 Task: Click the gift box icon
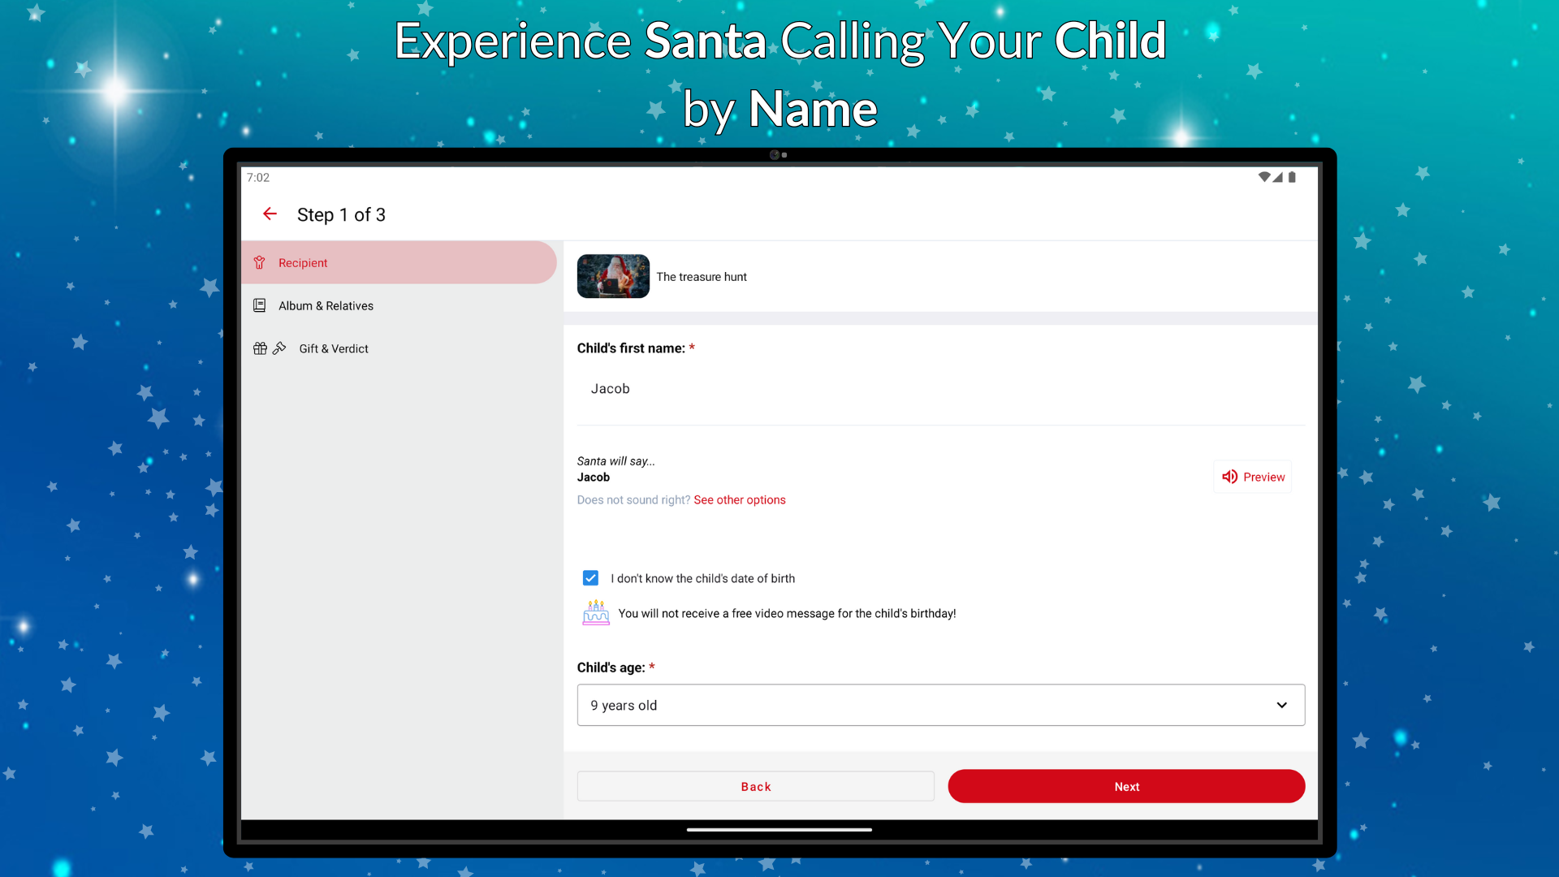(260, 348)
